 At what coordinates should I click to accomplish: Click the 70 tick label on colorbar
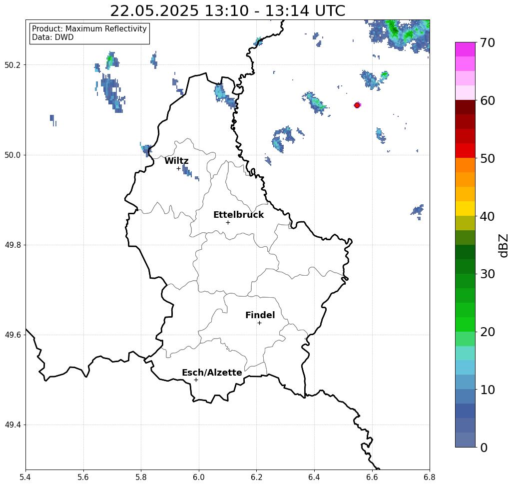coord(487,42)
